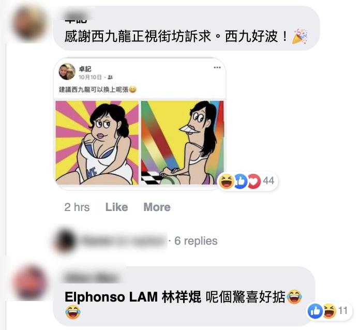Click the laughing reaction icon with 44
This screenshot has width=360, height=330.
[x=226, y=181]
